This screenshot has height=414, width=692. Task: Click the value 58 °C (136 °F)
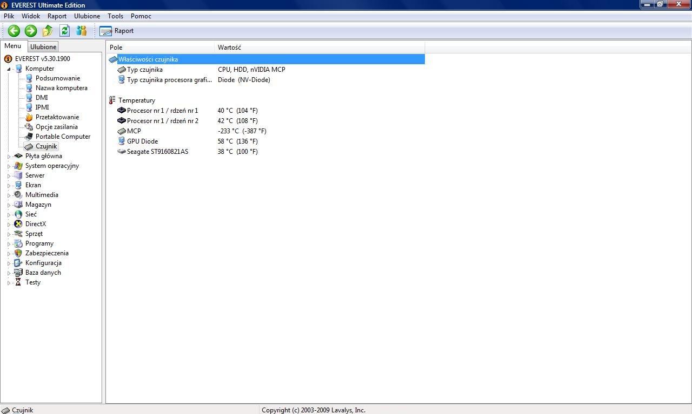click(x=238, y=141)
